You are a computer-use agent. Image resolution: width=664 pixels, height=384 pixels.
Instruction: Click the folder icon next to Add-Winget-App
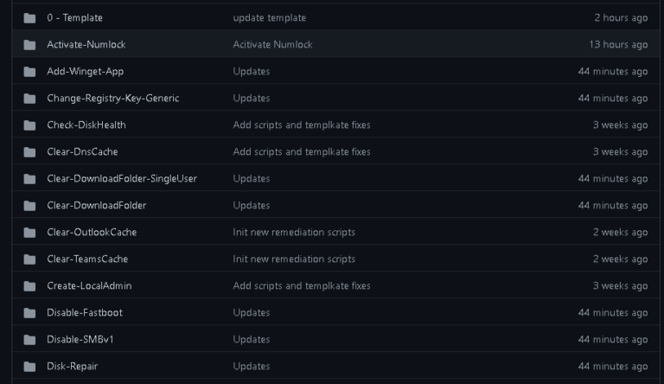pos(29,72)
